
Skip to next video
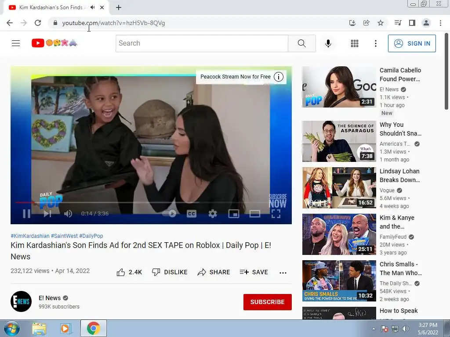[x=47, y=214]
